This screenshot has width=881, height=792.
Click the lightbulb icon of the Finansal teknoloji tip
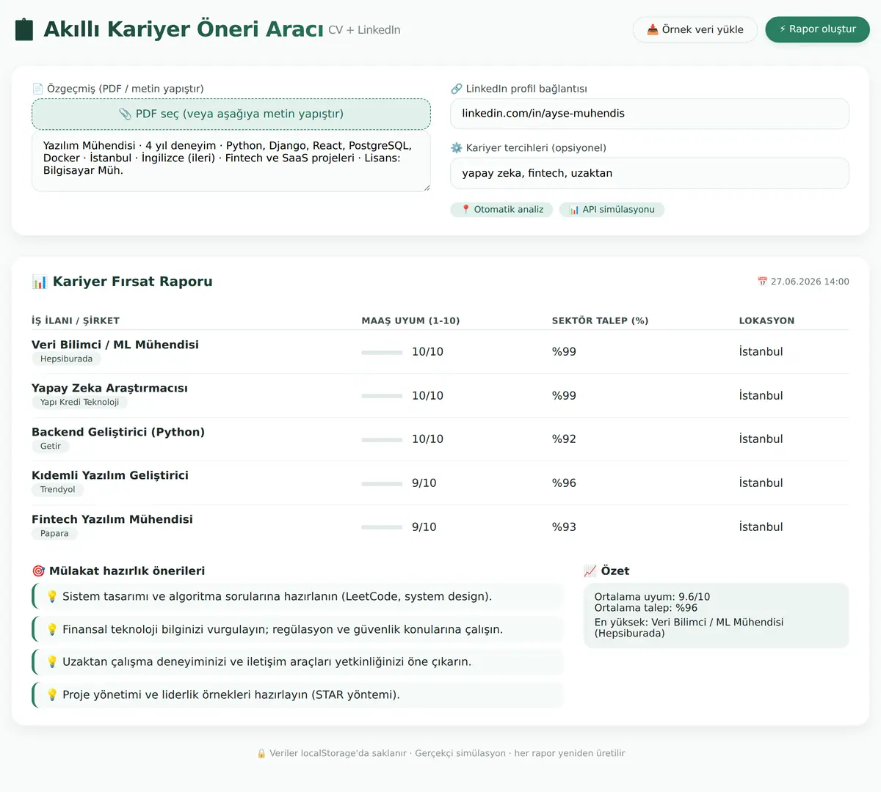pyautogui.click(x=52, y=629)
